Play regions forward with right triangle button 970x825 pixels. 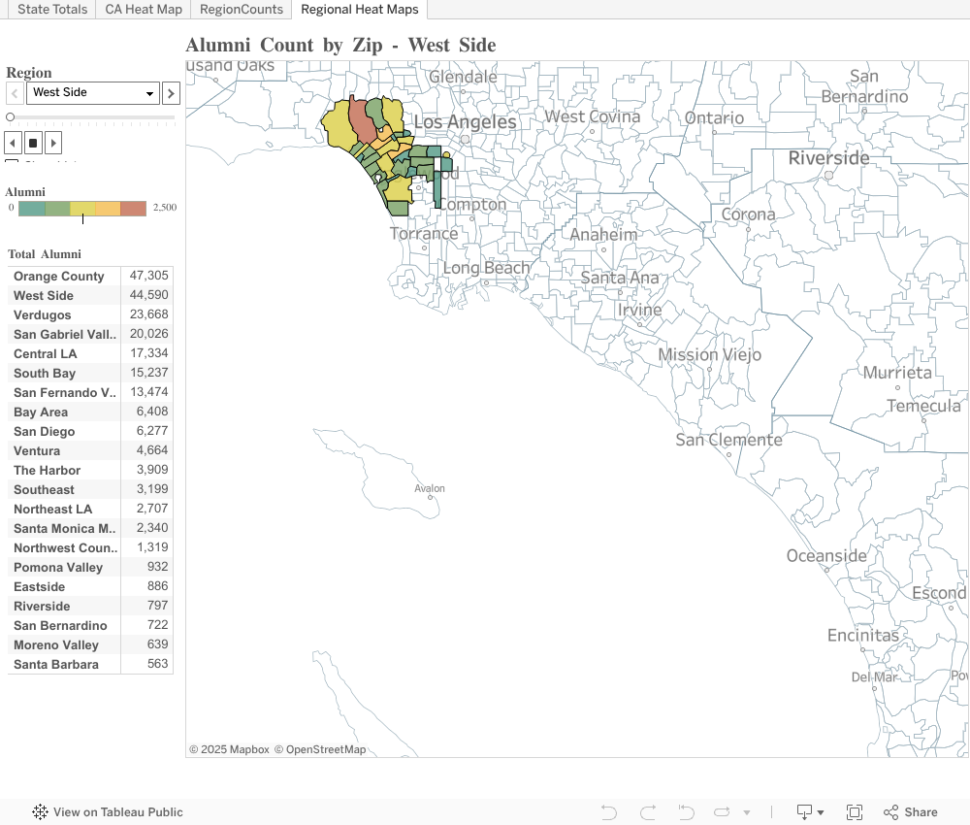[53, 143]
